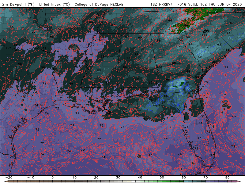
Task: Click the "Valid: 10Z THU JUN 04 2020" text
Action: coord(215,4)
